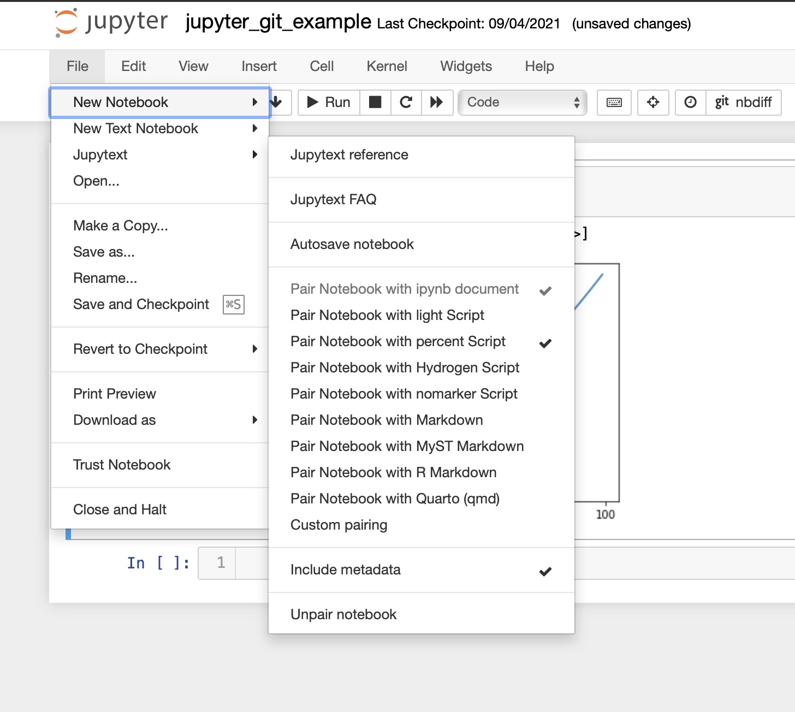Select the empty In [ ] cell prompt

click(158, 563)
